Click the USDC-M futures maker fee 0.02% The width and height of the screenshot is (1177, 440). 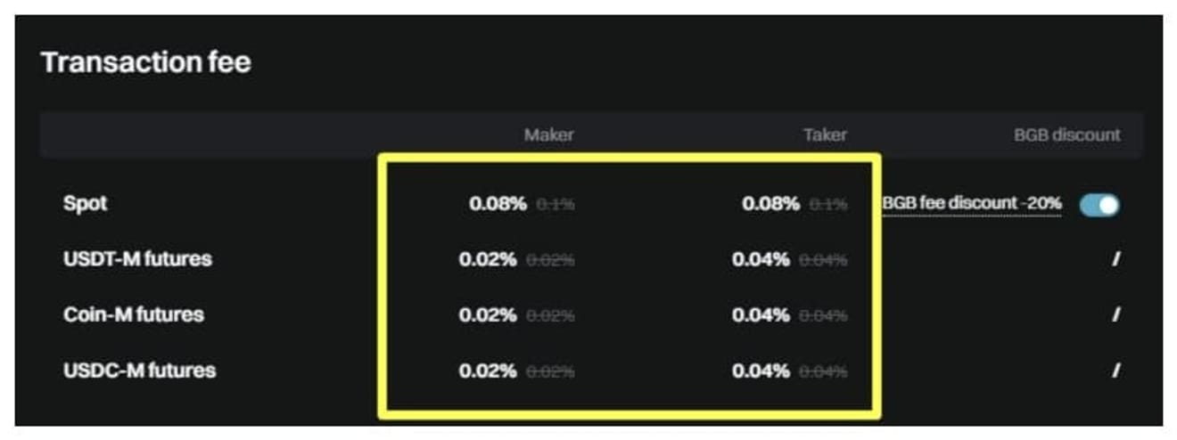[487, 371]
